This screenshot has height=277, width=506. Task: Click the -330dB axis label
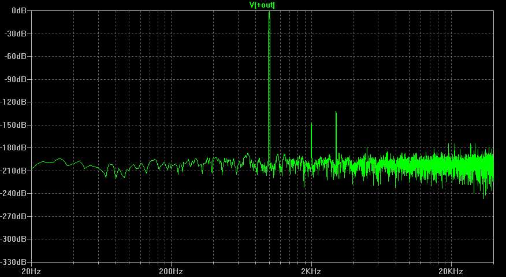14,261
